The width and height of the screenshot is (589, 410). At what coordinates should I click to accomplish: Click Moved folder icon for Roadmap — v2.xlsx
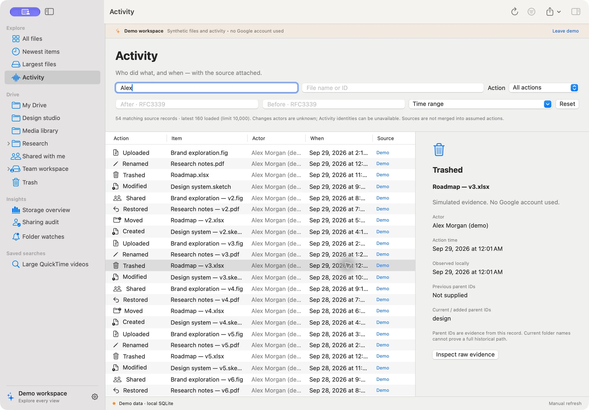(x=117, y=220)
